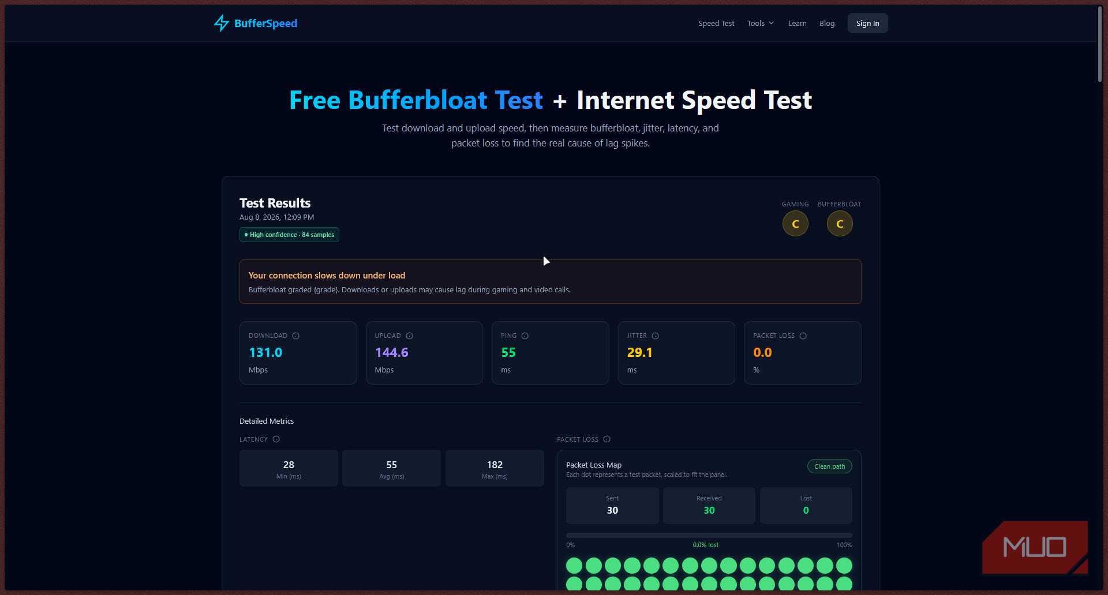Open info icon next to DOWNLOAD label

coord(295,336)
